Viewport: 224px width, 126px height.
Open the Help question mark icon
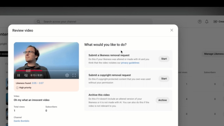pos(200,22)
